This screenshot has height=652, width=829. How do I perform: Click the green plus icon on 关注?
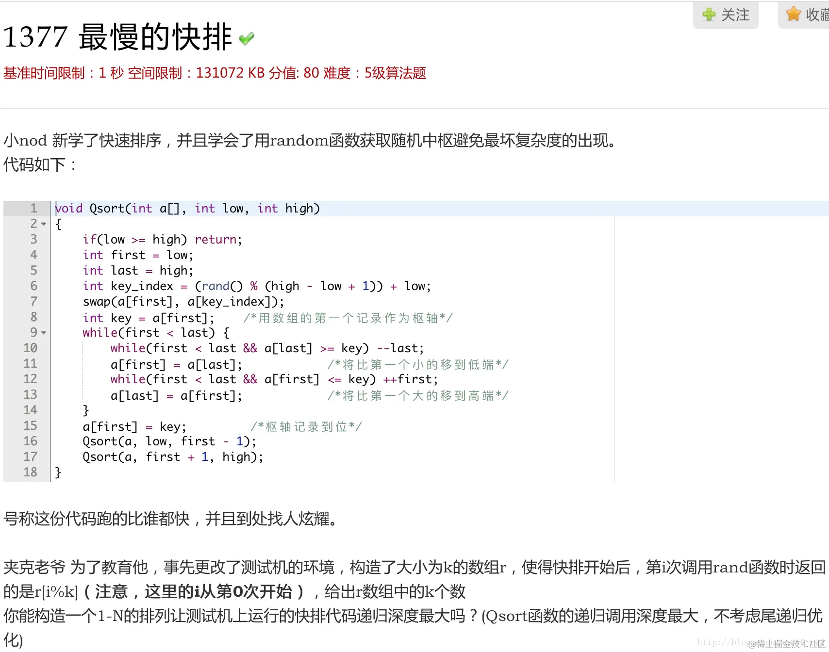coord(709,15)
